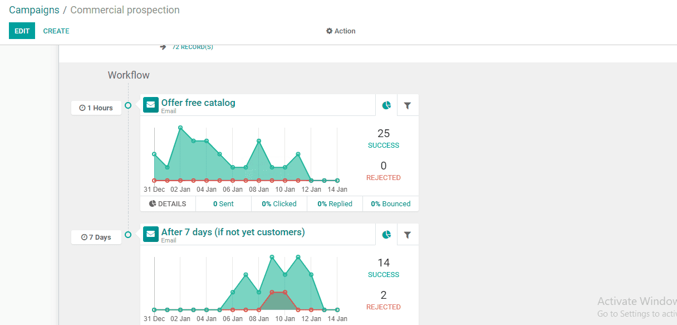The image size is (677, 325).
Task: Click the After 7 days email icon
Action: [x=151, y=234]
